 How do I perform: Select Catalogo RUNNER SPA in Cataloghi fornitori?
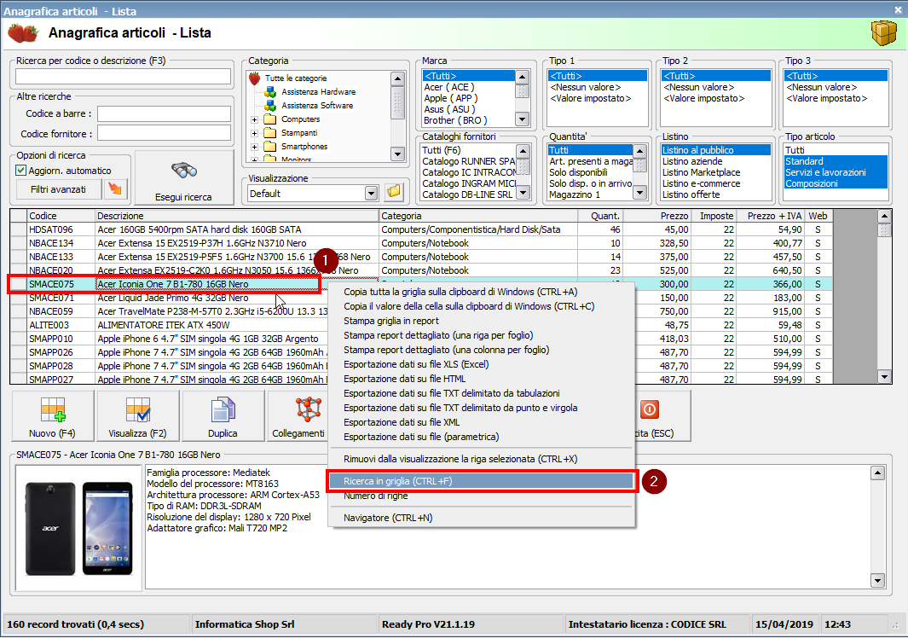click(x=468, y=161)
